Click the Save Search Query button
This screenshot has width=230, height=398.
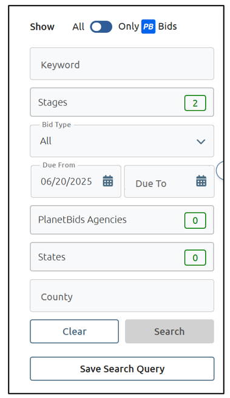coord(122,369)
